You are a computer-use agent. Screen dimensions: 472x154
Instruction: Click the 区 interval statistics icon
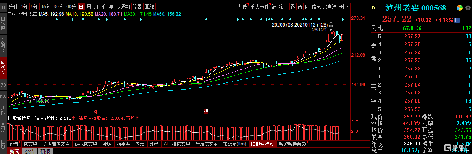click(307, 7)
